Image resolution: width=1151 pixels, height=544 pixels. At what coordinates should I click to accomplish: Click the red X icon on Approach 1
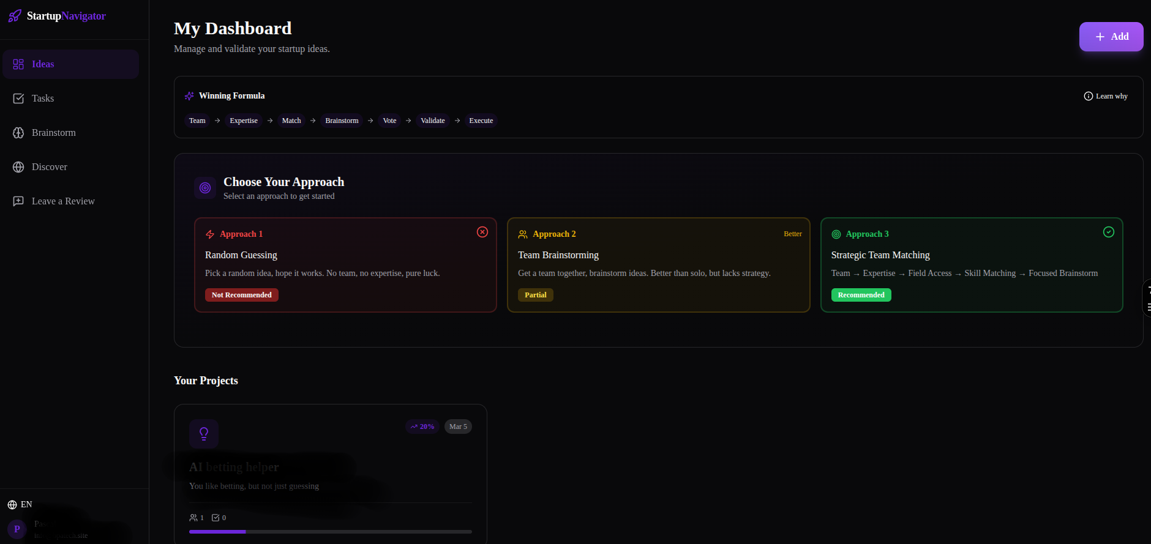(482, 232)
